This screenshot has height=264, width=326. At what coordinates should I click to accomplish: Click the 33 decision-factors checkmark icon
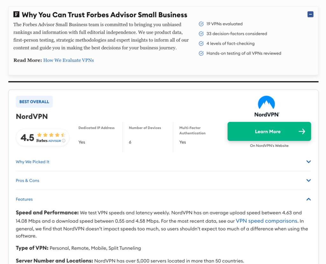pyautogui.click(x=201, y=34)
